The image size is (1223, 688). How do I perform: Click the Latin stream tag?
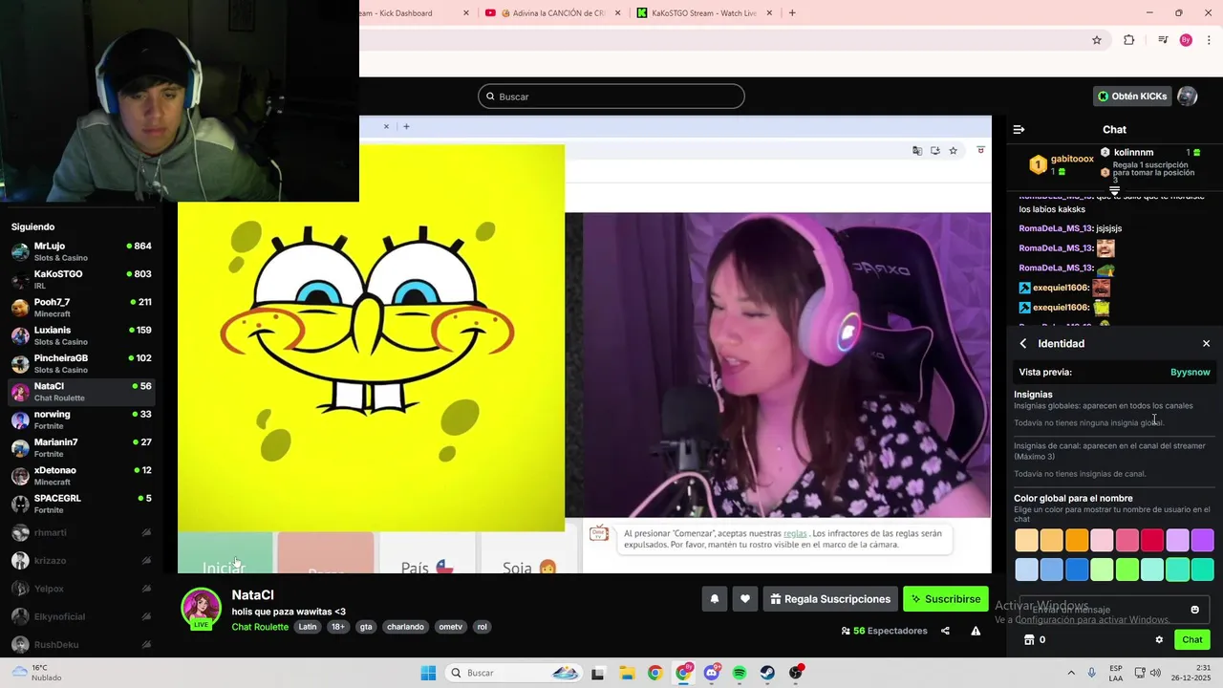click(307, 627)
